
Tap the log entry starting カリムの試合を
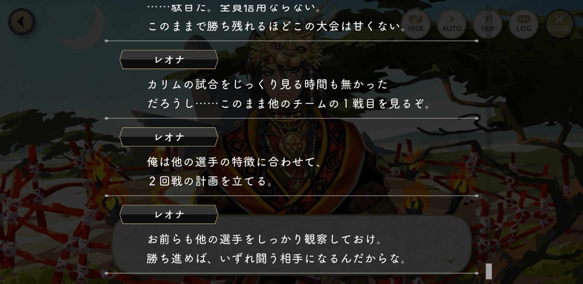click(268, 85)
